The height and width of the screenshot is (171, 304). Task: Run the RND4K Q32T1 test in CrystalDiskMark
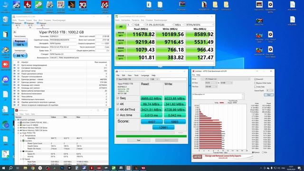[121, 49]
